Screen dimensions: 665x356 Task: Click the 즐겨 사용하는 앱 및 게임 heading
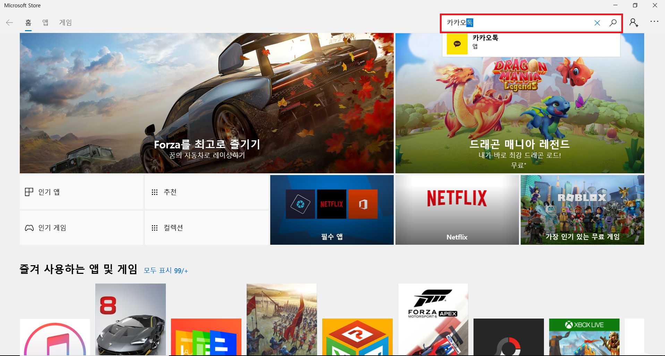point(78,269)
